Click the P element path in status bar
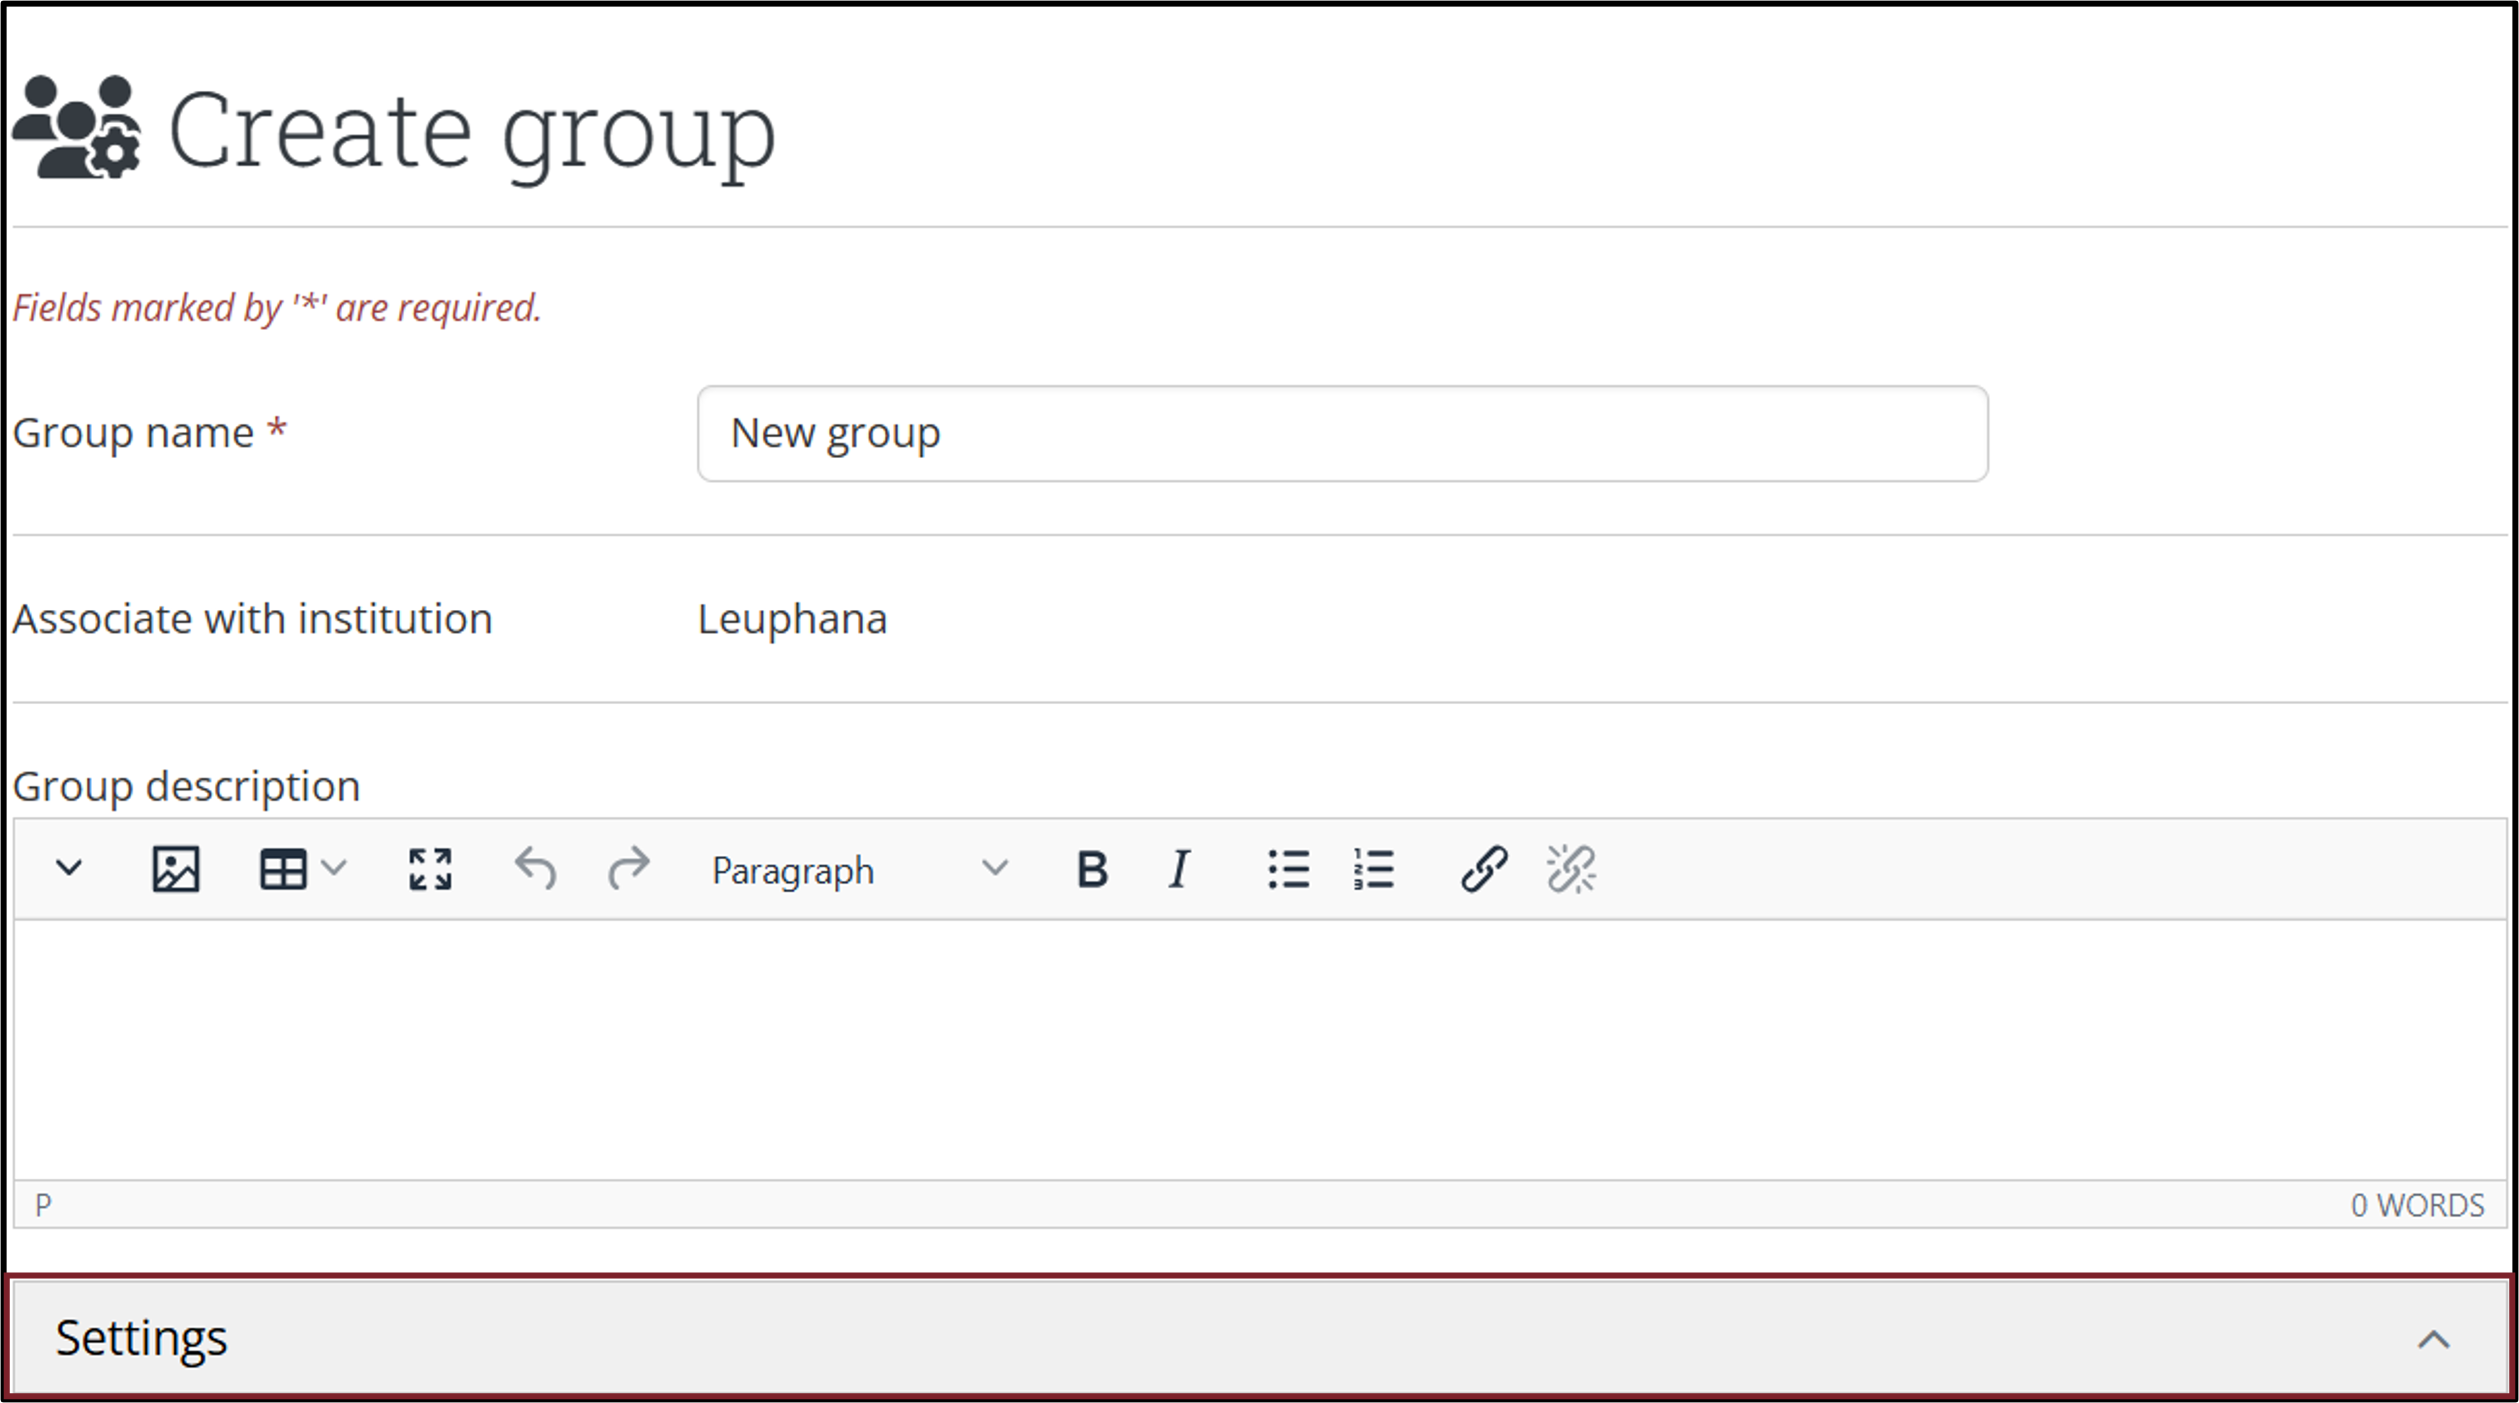This screenshot has height=1403, width=2519. pos(43,1205)
